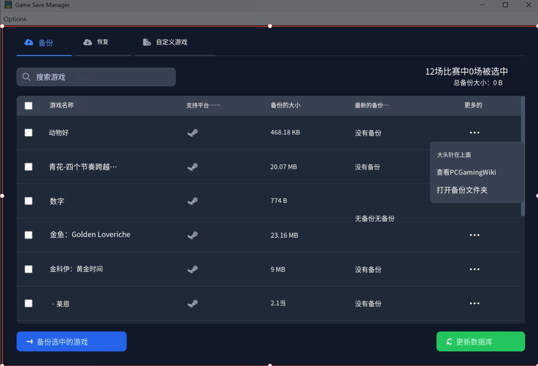Click the game name 金科伊：黄金时间
The width and height of the screenshot is (538, 366).
tap(76, 269)
